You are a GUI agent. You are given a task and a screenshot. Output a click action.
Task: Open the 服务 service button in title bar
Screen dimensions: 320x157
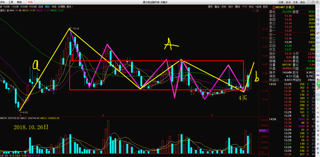(303, 2)
